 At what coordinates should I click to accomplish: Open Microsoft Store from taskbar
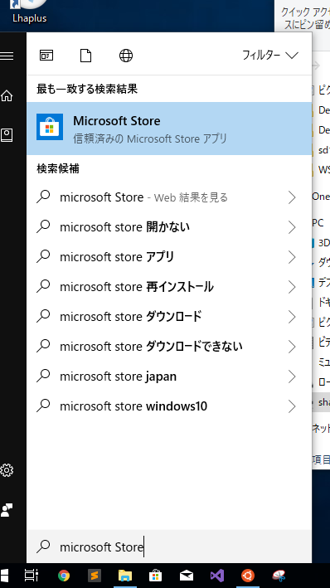[x=156, y=576]
